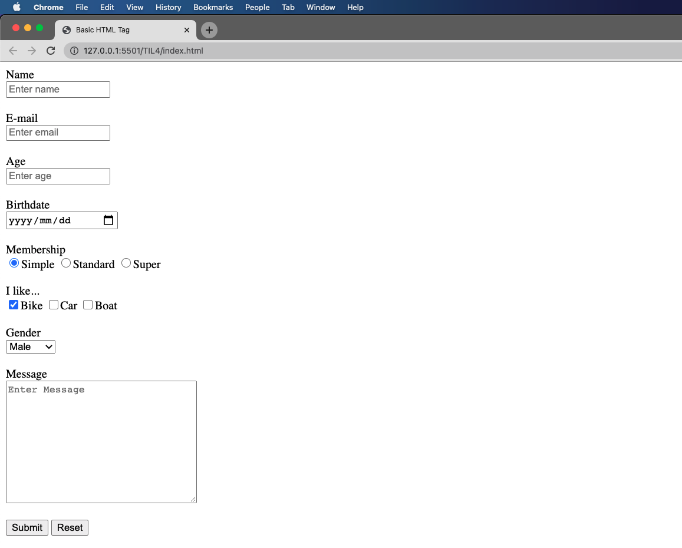Open the View menu
Viewport: 682px width, 548px height.
click(135, 8)
